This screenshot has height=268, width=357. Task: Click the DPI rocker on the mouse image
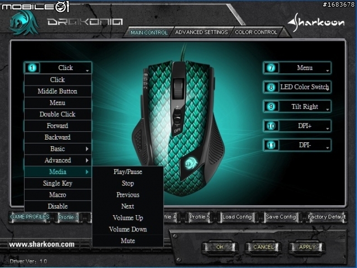pos(177,117)
